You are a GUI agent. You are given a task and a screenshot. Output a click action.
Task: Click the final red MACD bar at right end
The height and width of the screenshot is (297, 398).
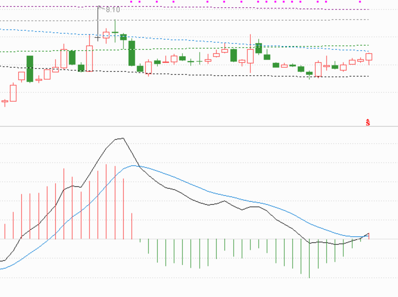tap(369, 236)
